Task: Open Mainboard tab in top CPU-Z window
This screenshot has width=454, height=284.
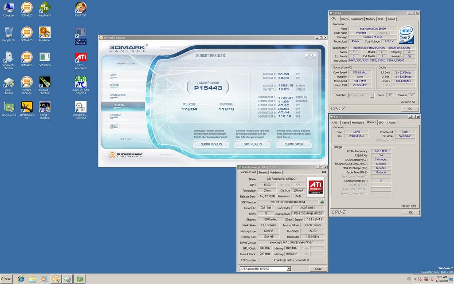Action: 357,19
